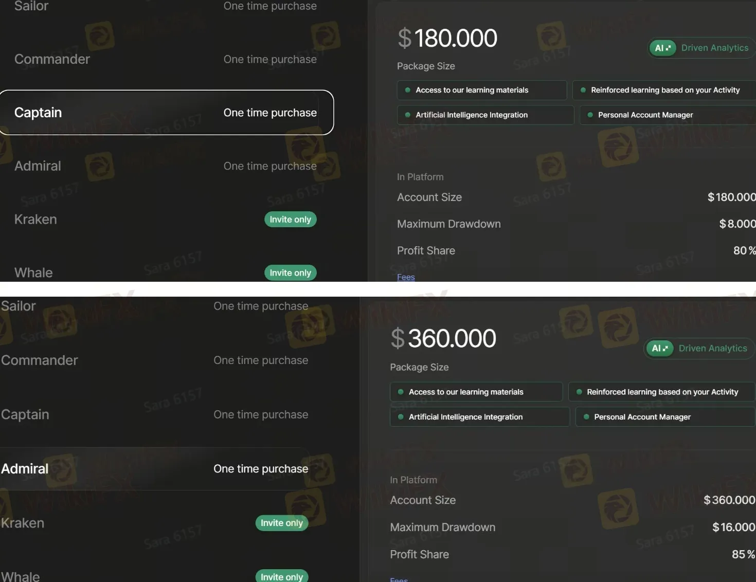The width and height of the screenshot is (756, 582).
Task: Open the Fees link under 80% profit share
Action: [x=406, y=277]
